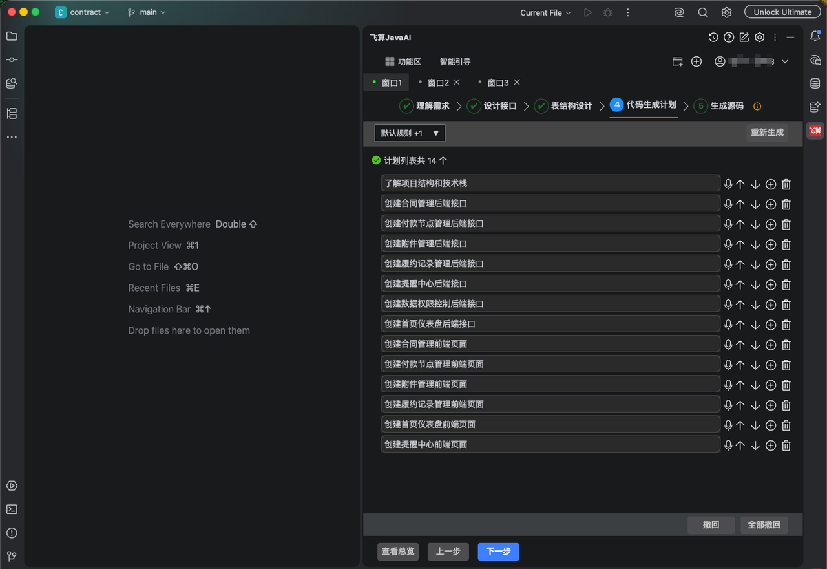This screenshot has height=569, width=827.
Task: Switch to 窗口1 tab
Action: point(386,83)
